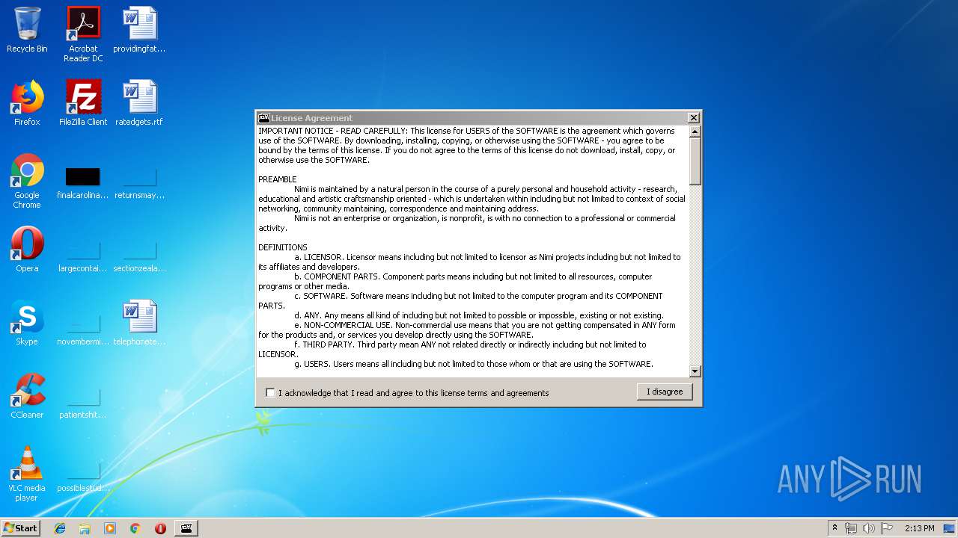Click the volume speaker tray icon
The image size is (958, 538).
click(x=869, y=528)
